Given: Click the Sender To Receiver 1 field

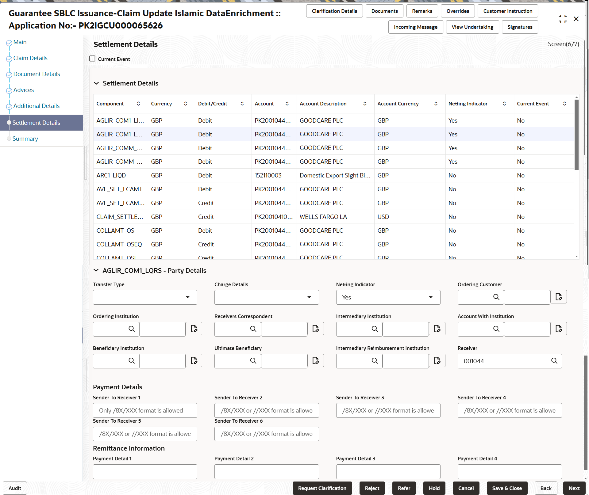Looking at the screenshot, I should (145, 410).
